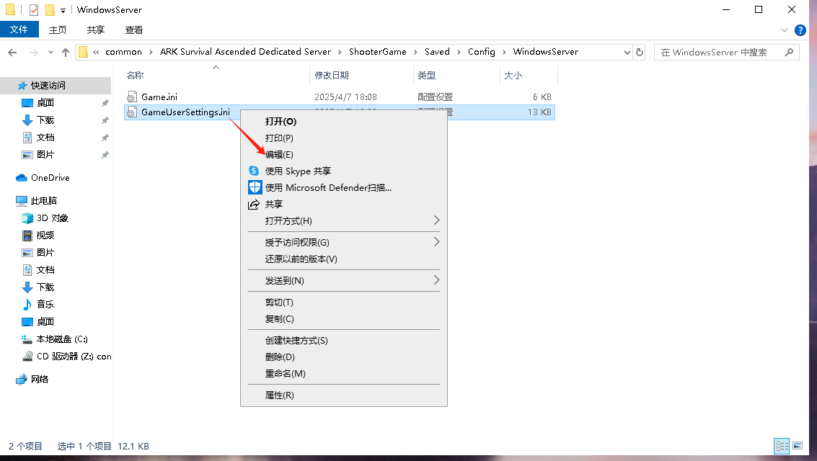The height and width of the screenshot is (461, 817).
Task: Switch to the 主页 ribbon tab
Action: pos(57,30)
